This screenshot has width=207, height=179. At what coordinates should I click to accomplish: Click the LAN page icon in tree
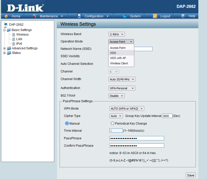click(13, 39)
